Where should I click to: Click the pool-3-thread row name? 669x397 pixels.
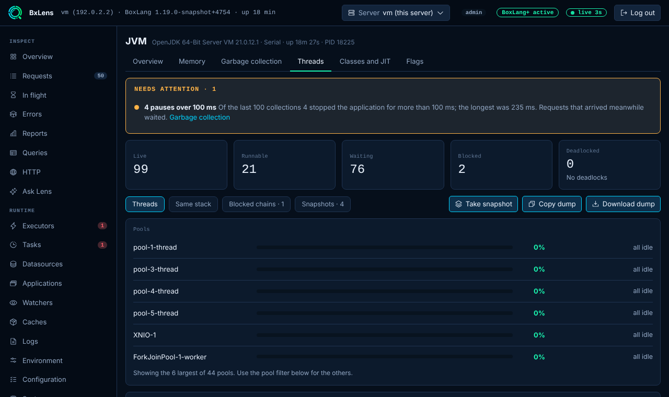point(156,270)
